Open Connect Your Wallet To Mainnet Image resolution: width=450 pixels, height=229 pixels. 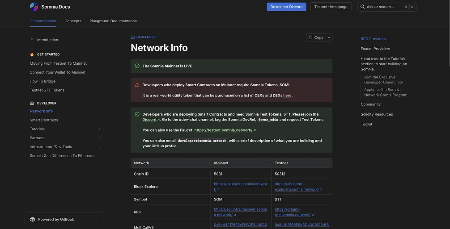[58, 72]
